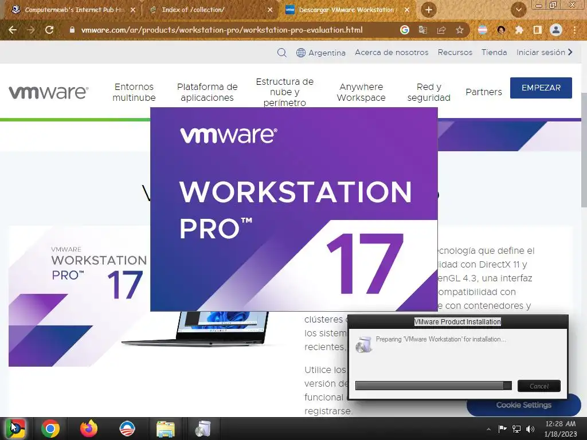Open the Chrome extensions puzzle icon
Image resolution: width=587 pixels, height=440 pixels.
pyautogui.click(x=519, y=30)
